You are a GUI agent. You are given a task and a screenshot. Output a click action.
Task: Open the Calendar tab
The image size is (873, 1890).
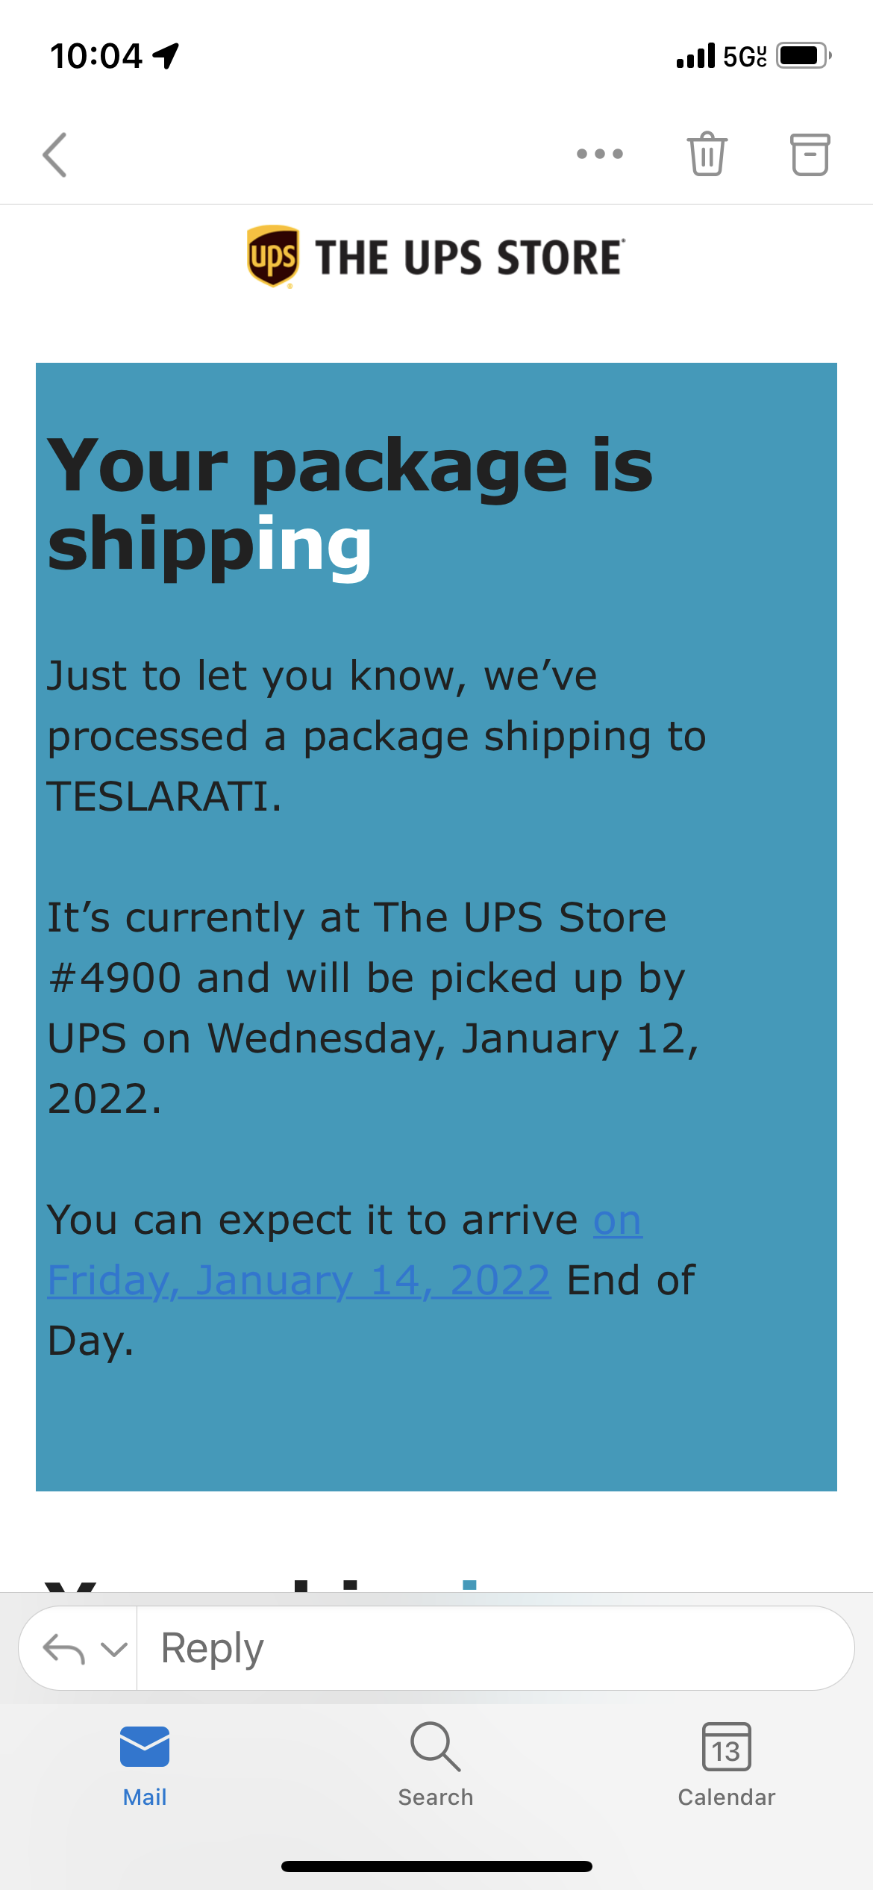tap(727, 1765)
